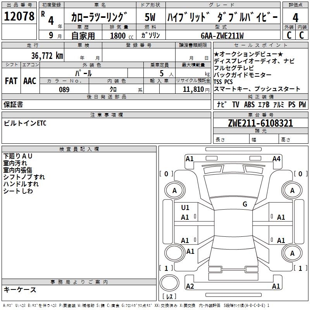Click the chassis number ZWE211-6108321
The height and width of the screenshot is (310, 310).
(x=260, y=124)
